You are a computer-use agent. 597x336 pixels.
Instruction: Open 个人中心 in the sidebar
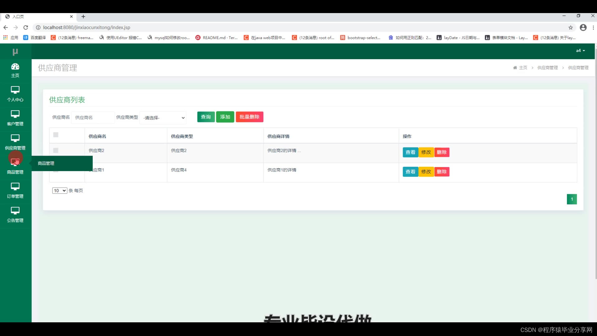click(x=15, y=90)
